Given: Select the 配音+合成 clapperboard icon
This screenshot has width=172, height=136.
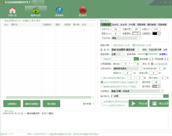Looking at the screenshot, I should (x=36, y=11).
